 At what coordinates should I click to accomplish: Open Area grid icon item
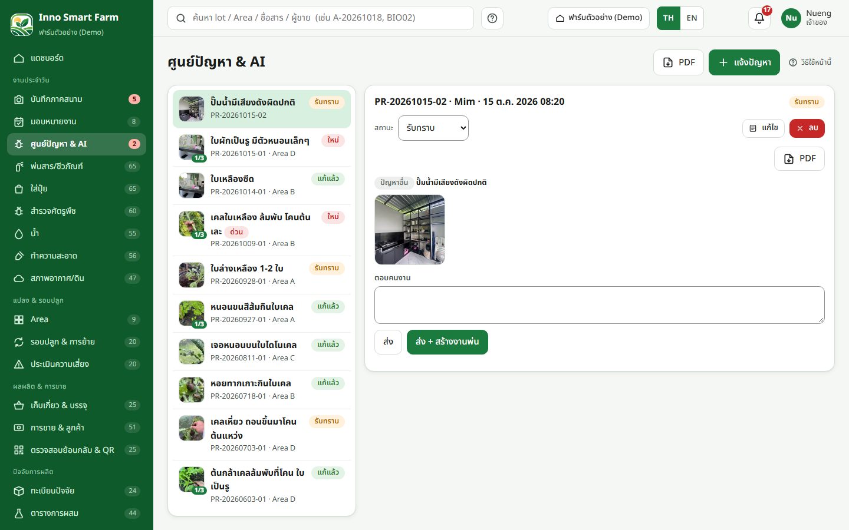(x=19, y=320)
